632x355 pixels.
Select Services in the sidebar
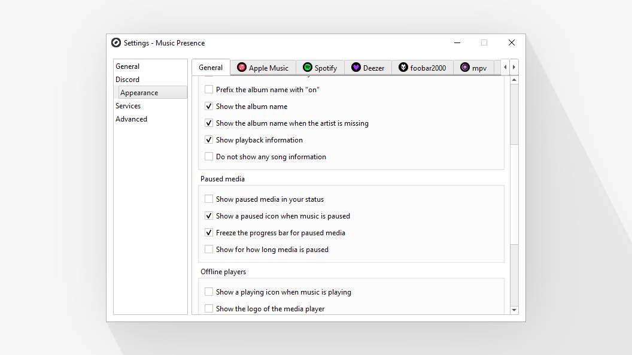[128, 106]
